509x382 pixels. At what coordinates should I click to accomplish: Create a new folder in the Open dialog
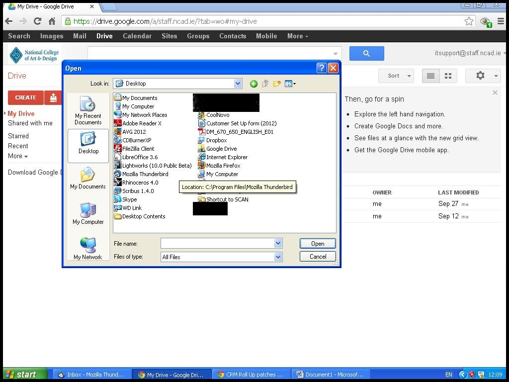tap(276, 84)
